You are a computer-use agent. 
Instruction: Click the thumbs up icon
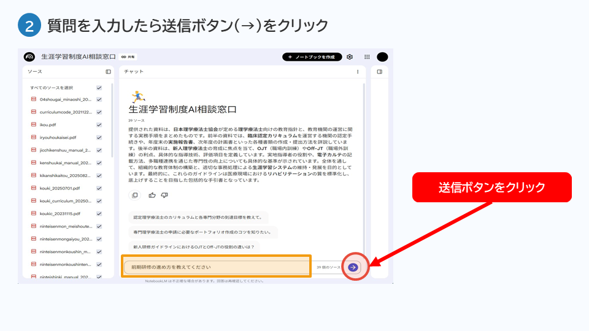coord(152,195)
